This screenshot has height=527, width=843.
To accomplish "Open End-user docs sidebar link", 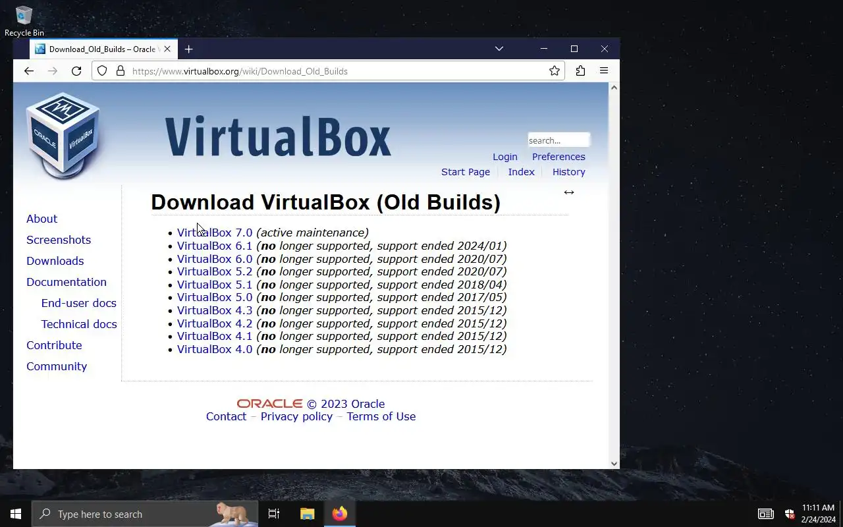I will click(79, 303).
